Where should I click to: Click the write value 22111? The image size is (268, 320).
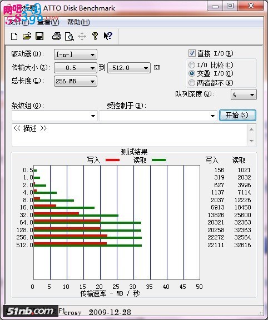216,245
